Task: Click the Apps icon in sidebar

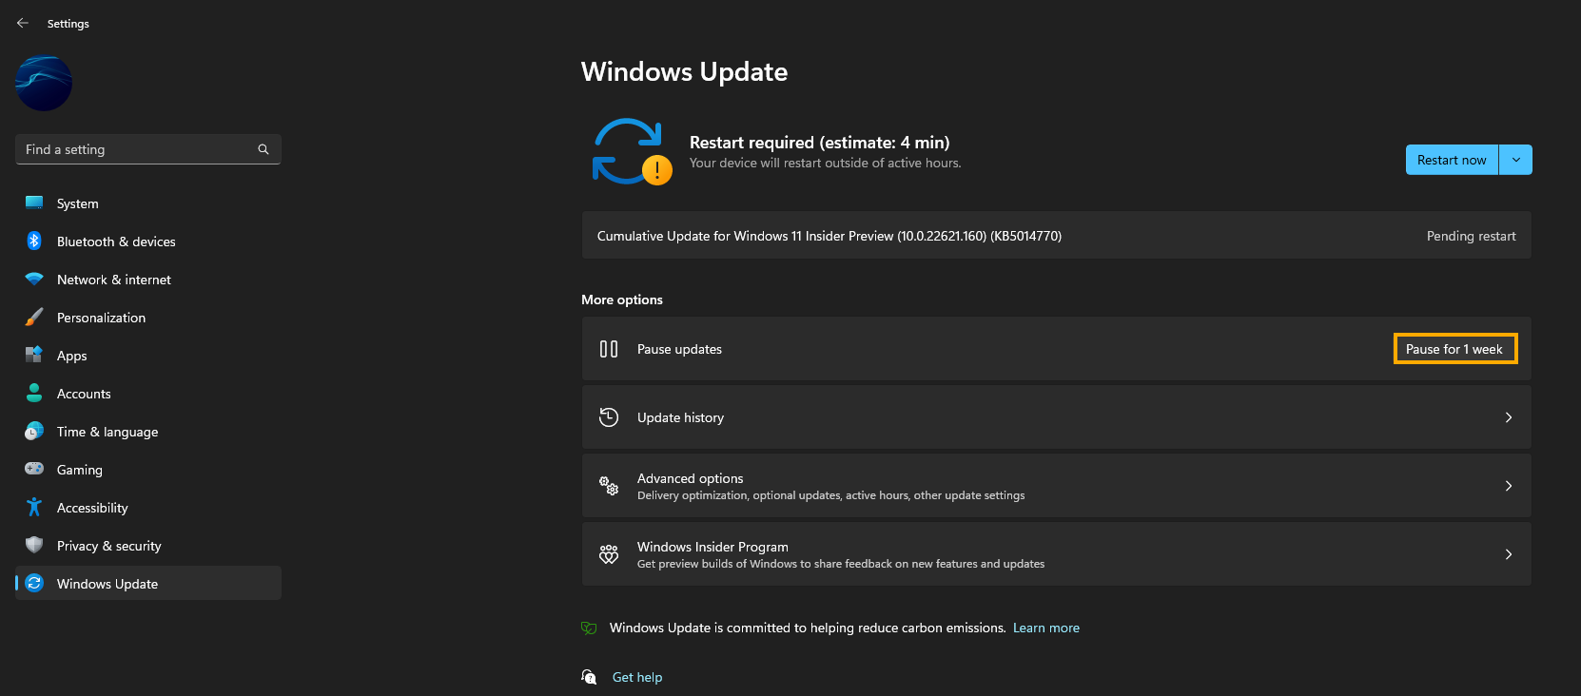Action: tap(34, 355)
